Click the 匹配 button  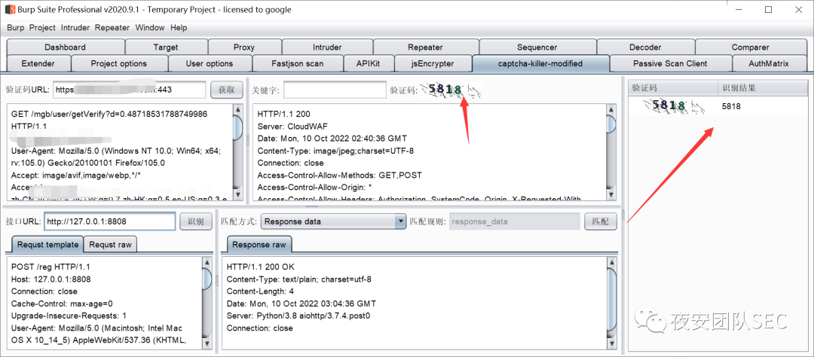point(601,221)
